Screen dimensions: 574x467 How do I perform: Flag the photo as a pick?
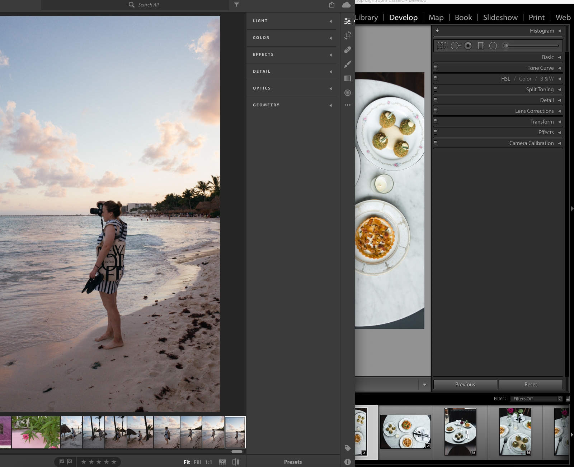pos(62,462)
